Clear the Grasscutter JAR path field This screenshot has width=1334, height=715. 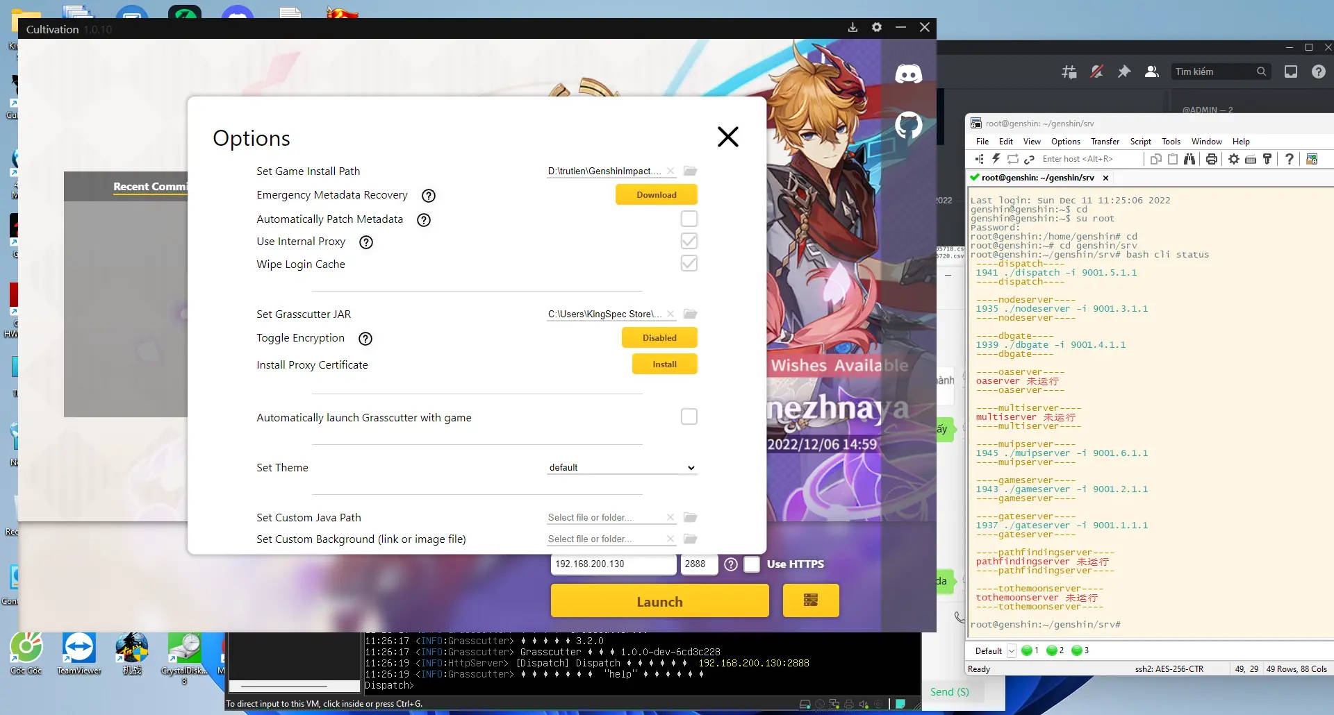pos(670,314)
